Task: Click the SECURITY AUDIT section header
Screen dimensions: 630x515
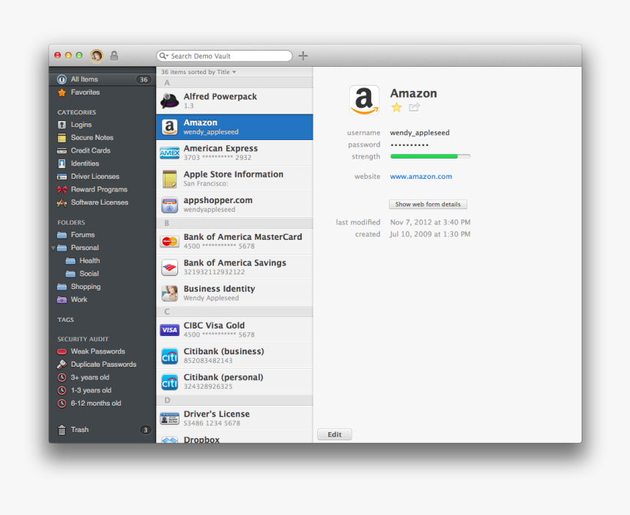Action: (x=83, y=339)
